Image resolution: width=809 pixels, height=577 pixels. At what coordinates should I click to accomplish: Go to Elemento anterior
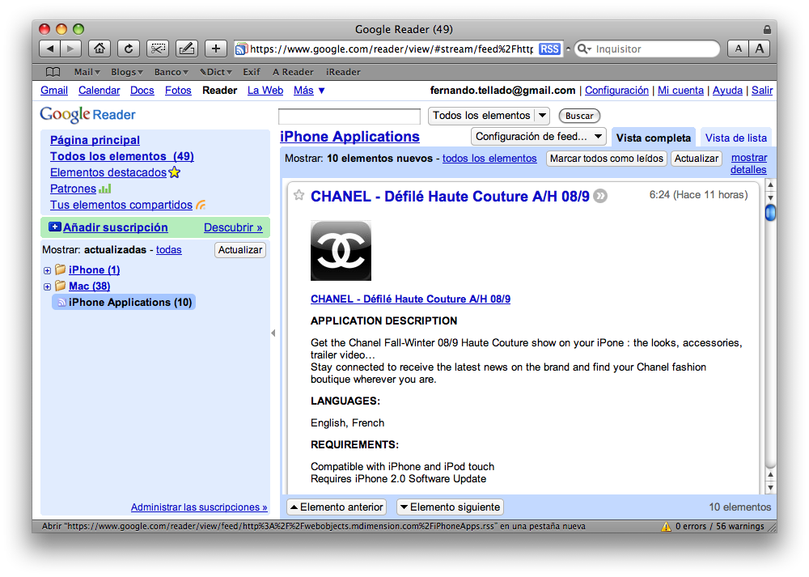pos(337,507)
